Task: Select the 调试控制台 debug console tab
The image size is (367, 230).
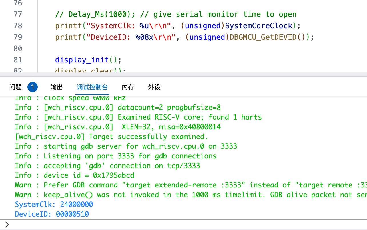Action: (92, 87)
